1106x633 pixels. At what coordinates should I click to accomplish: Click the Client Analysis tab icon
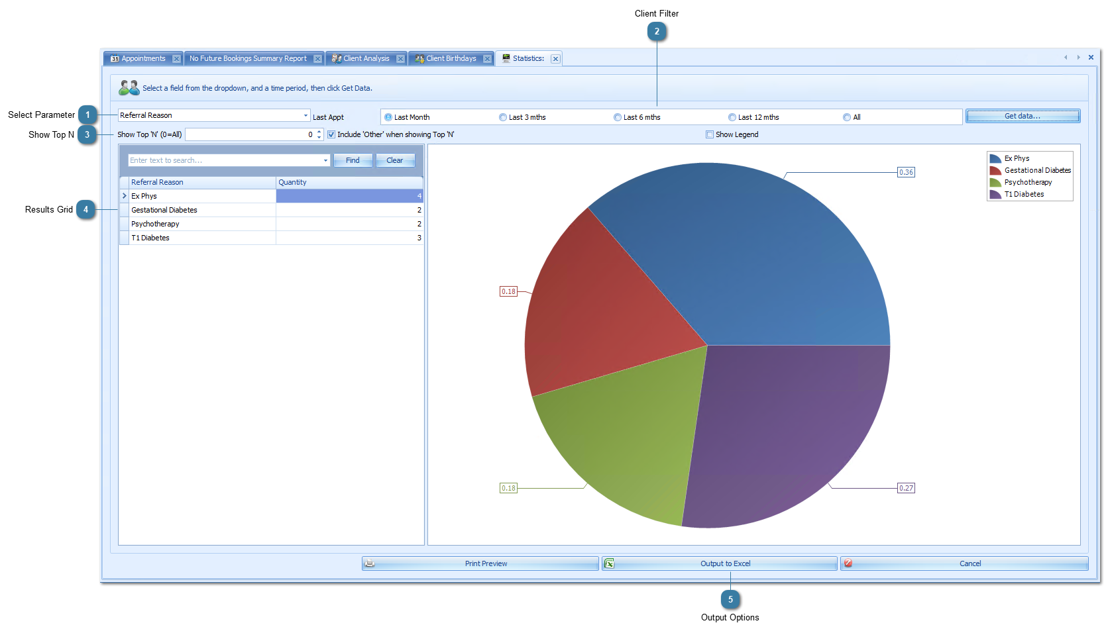point(337,59)
